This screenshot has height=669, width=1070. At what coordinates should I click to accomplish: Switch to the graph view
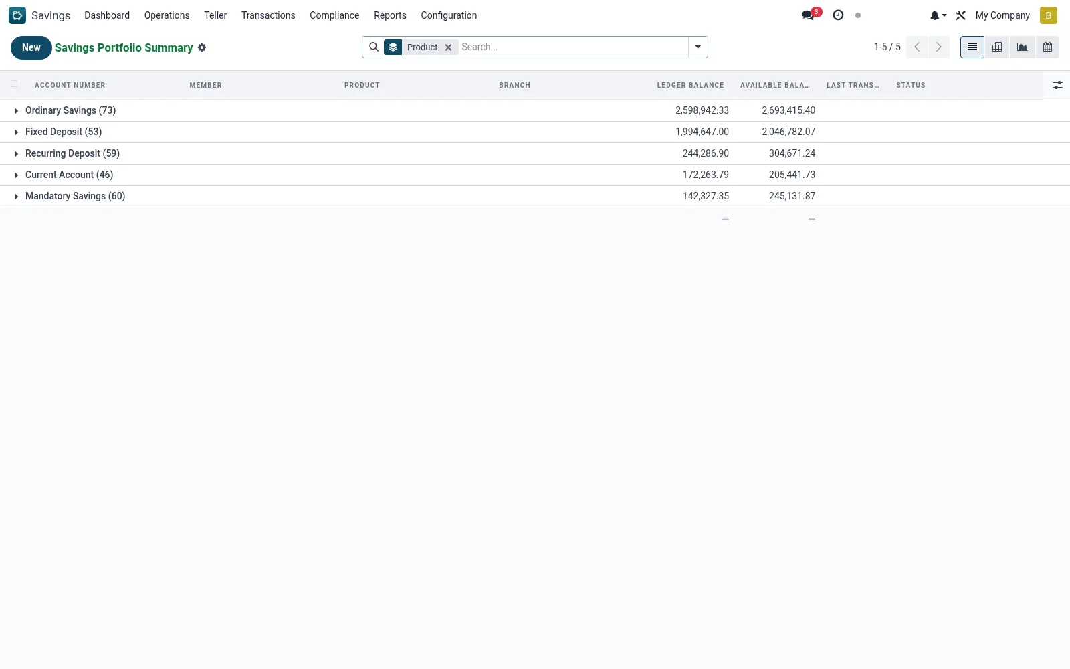pos(1023,47)
